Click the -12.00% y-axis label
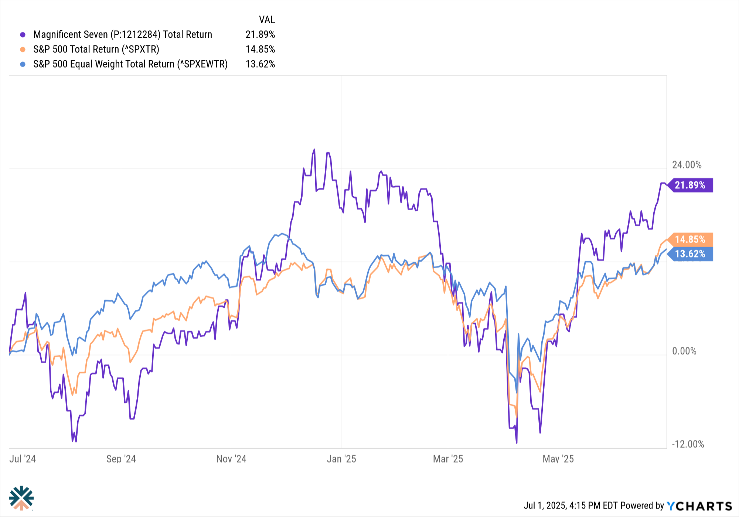The height and width of the screenshot is (517, 739). (688, 444)
